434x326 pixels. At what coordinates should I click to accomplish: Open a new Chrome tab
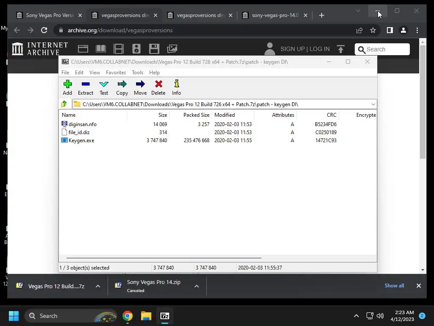coord(321,15)
